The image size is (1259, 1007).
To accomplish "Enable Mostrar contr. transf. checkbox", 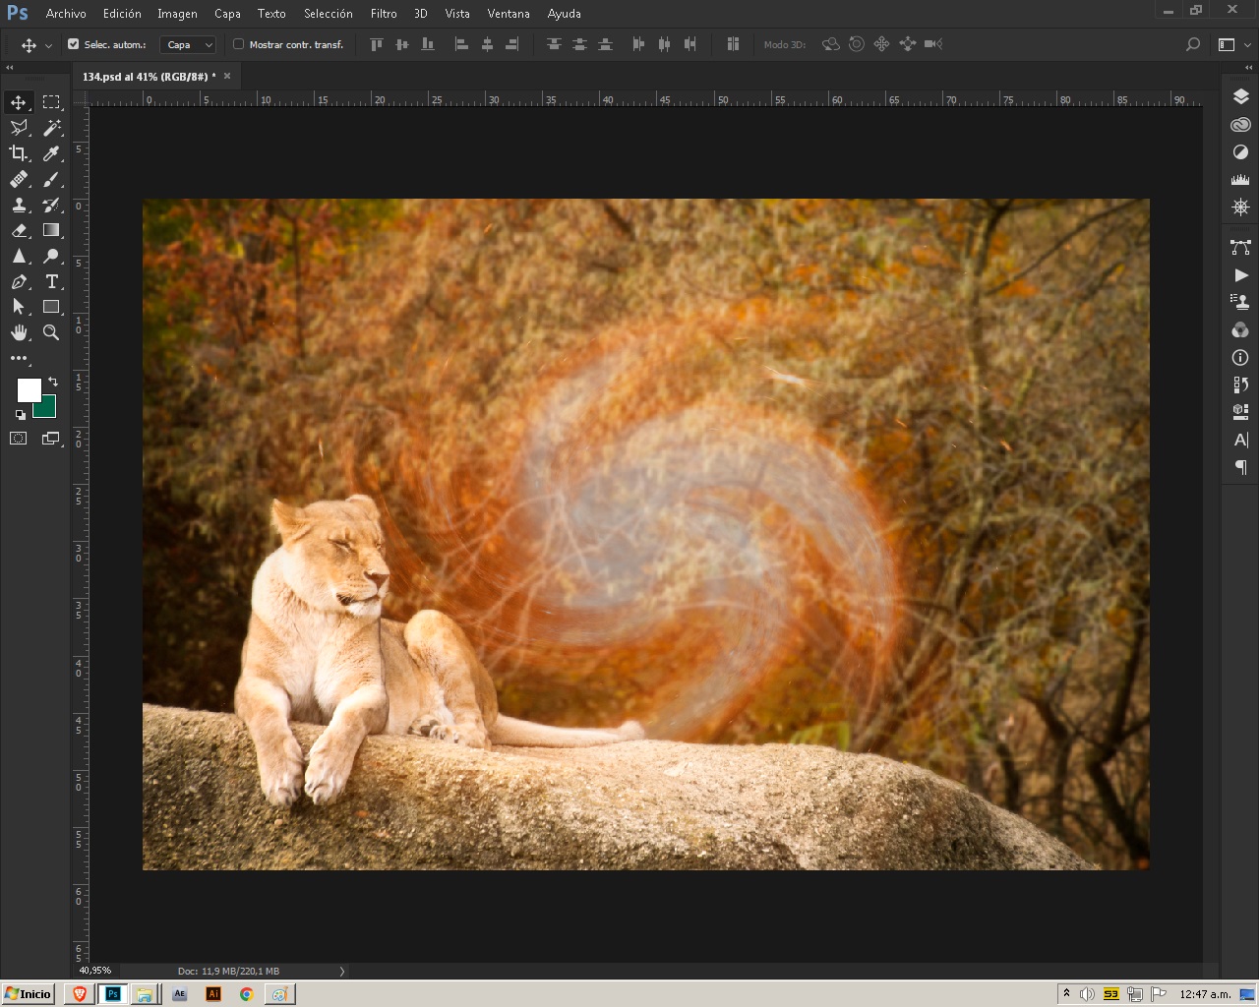I will (238, 44).
